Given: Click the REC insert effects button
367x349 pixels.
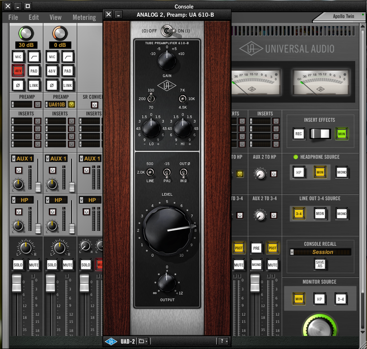Looking at the screenshot, I should coord(298,133).
